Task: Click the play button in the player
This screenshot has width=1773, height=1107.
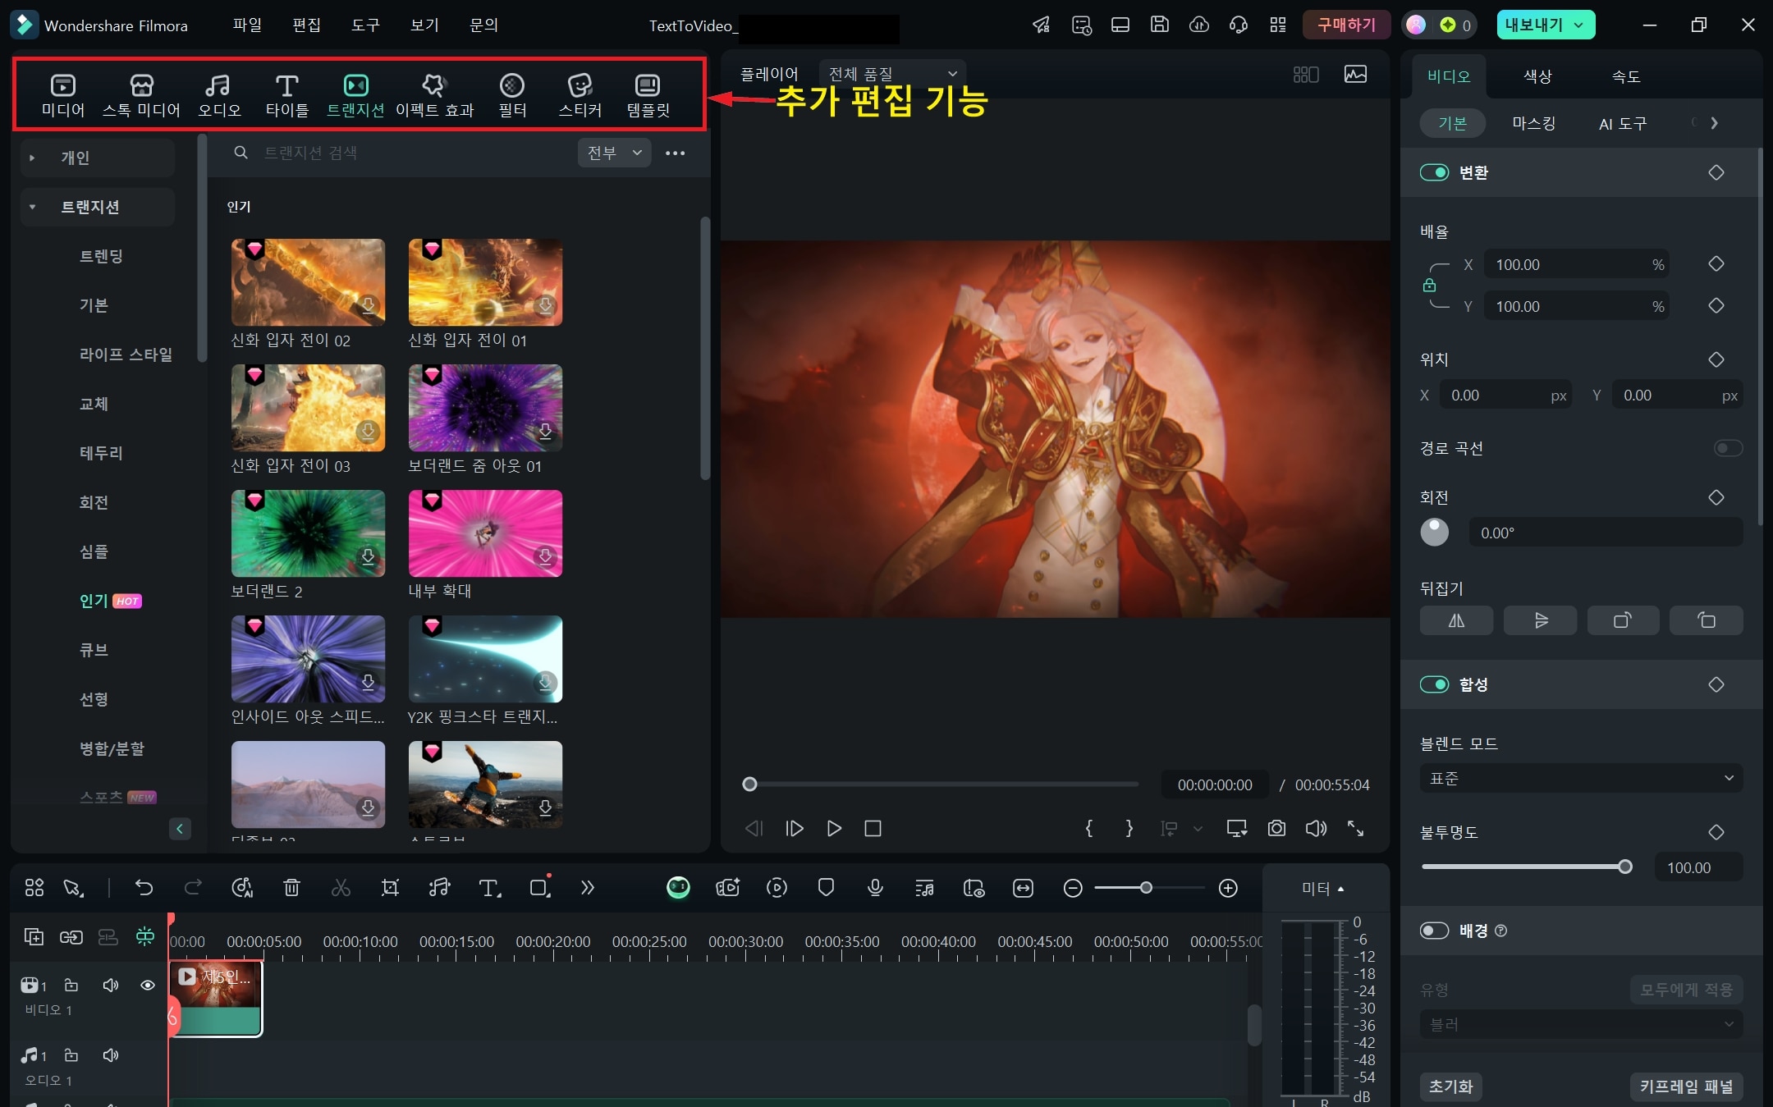Action: point(834,829)
